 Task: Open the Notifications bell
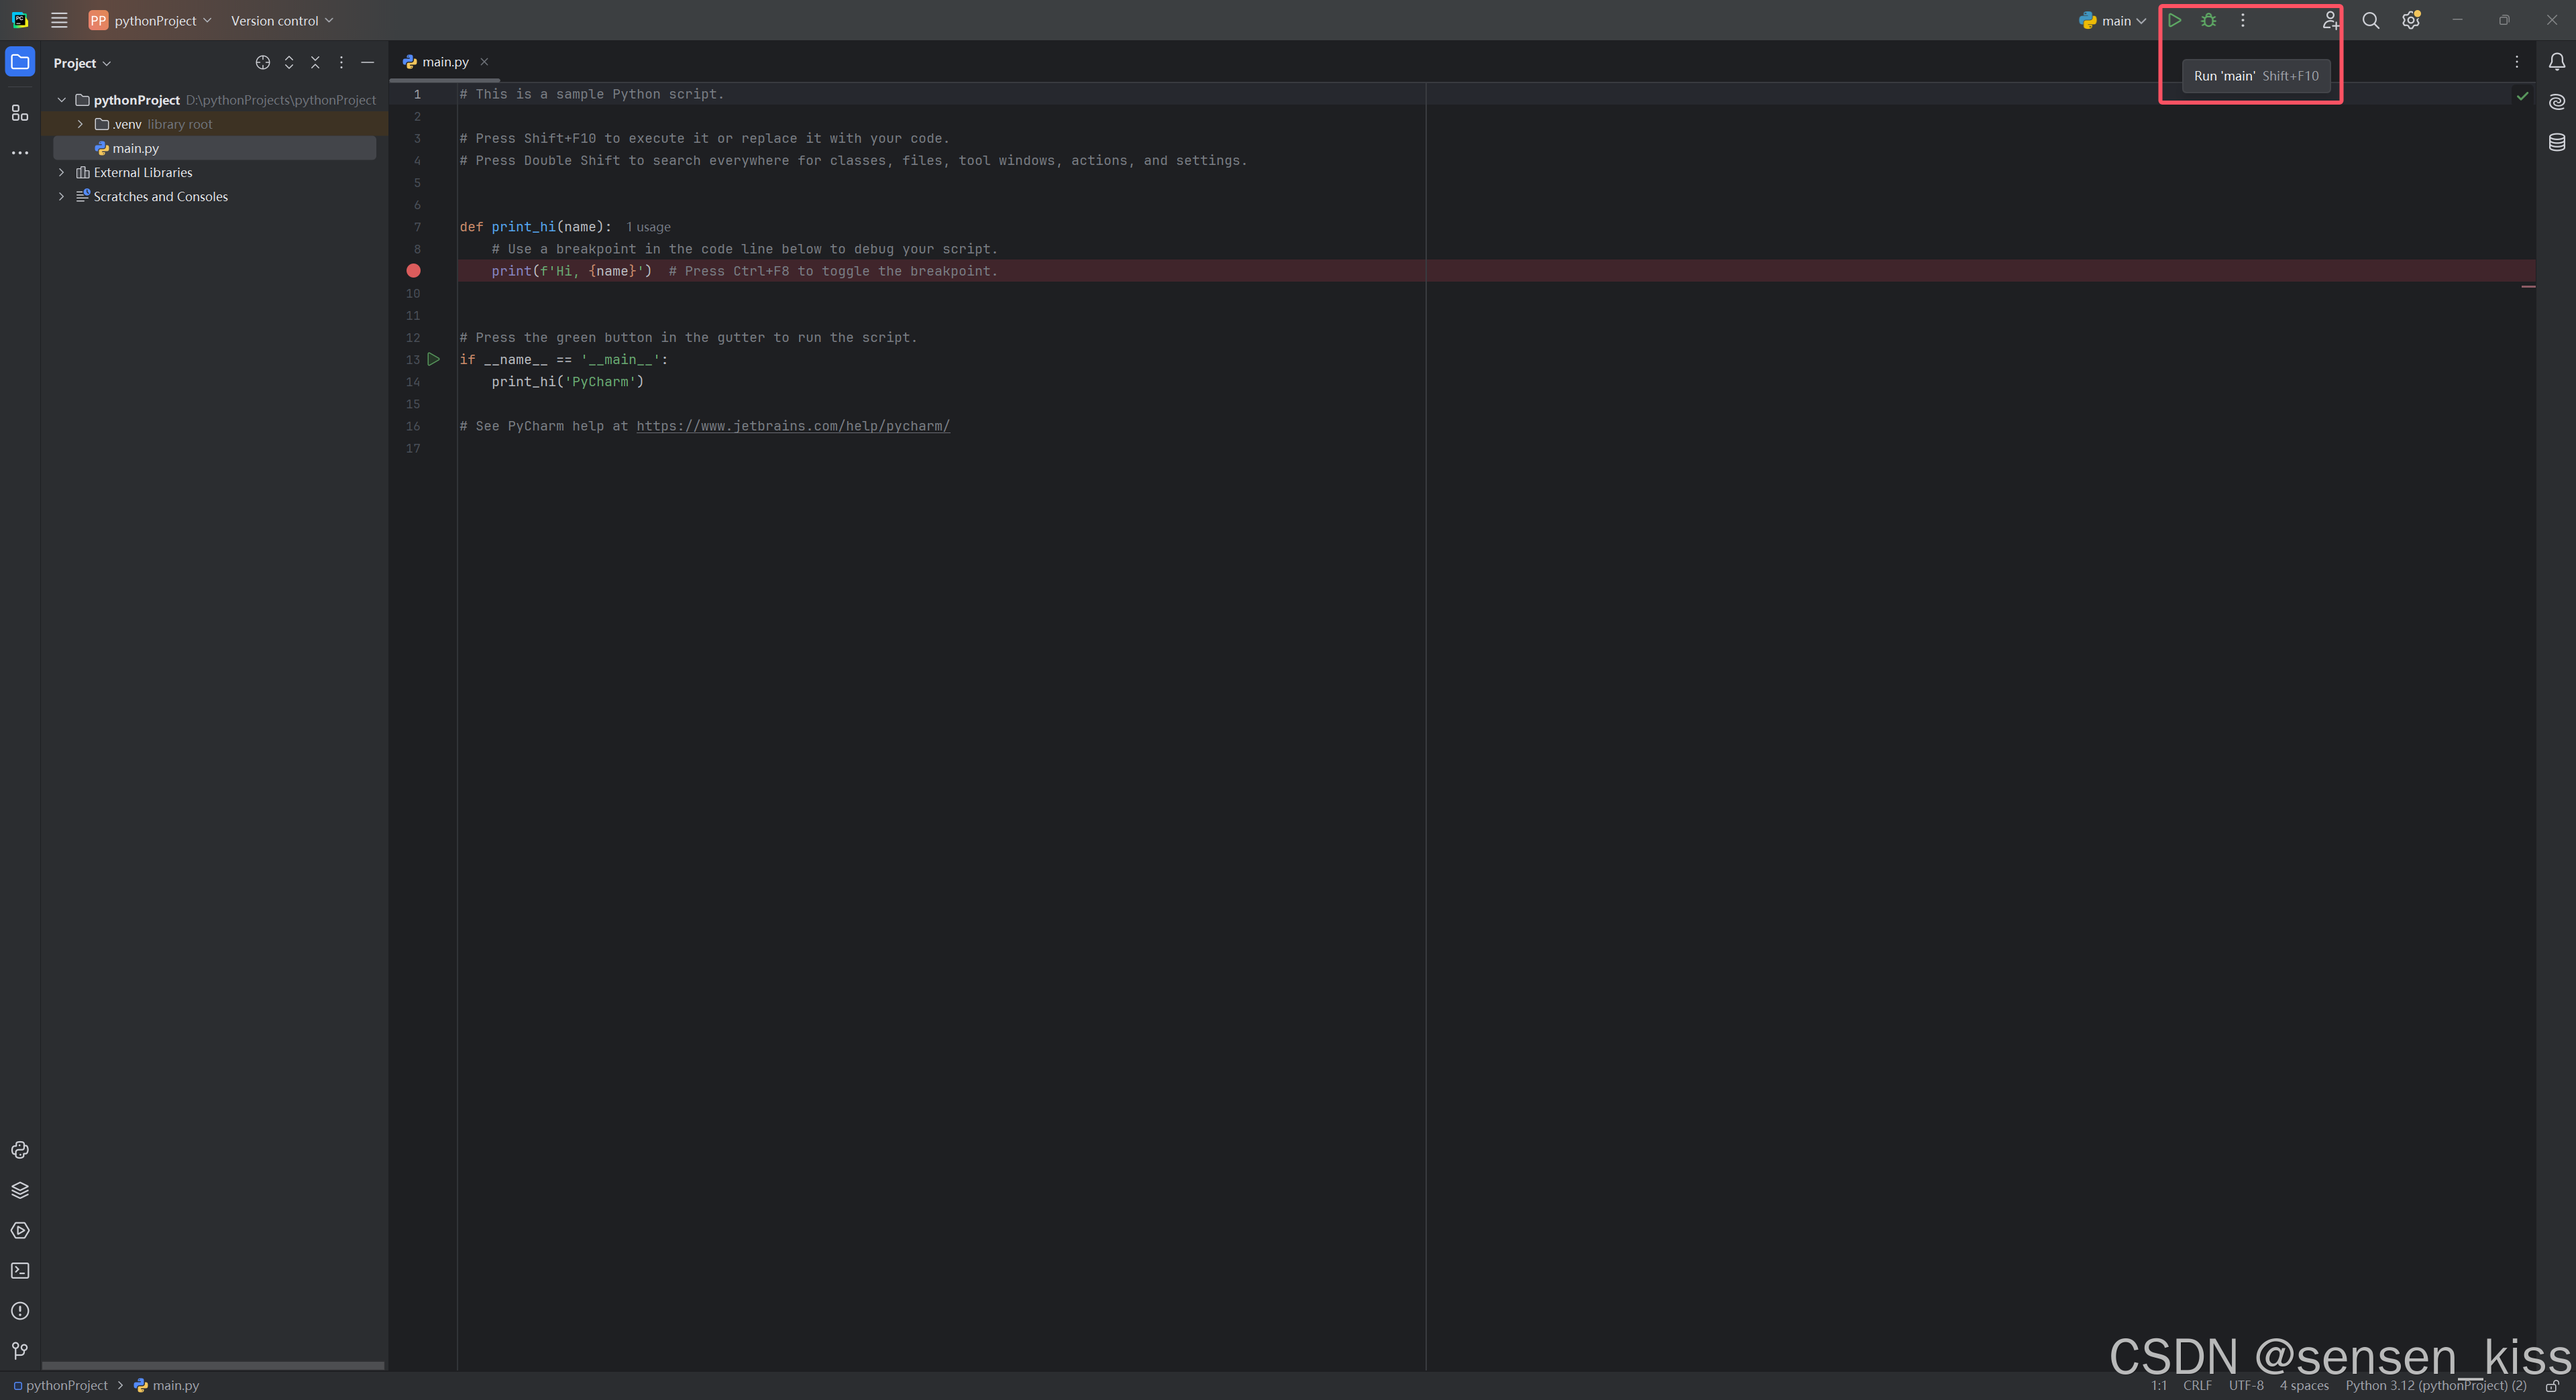(x=2556, y=62)
